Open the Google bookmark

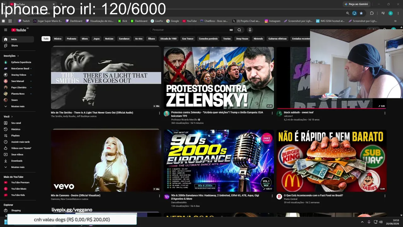[173, 21]
